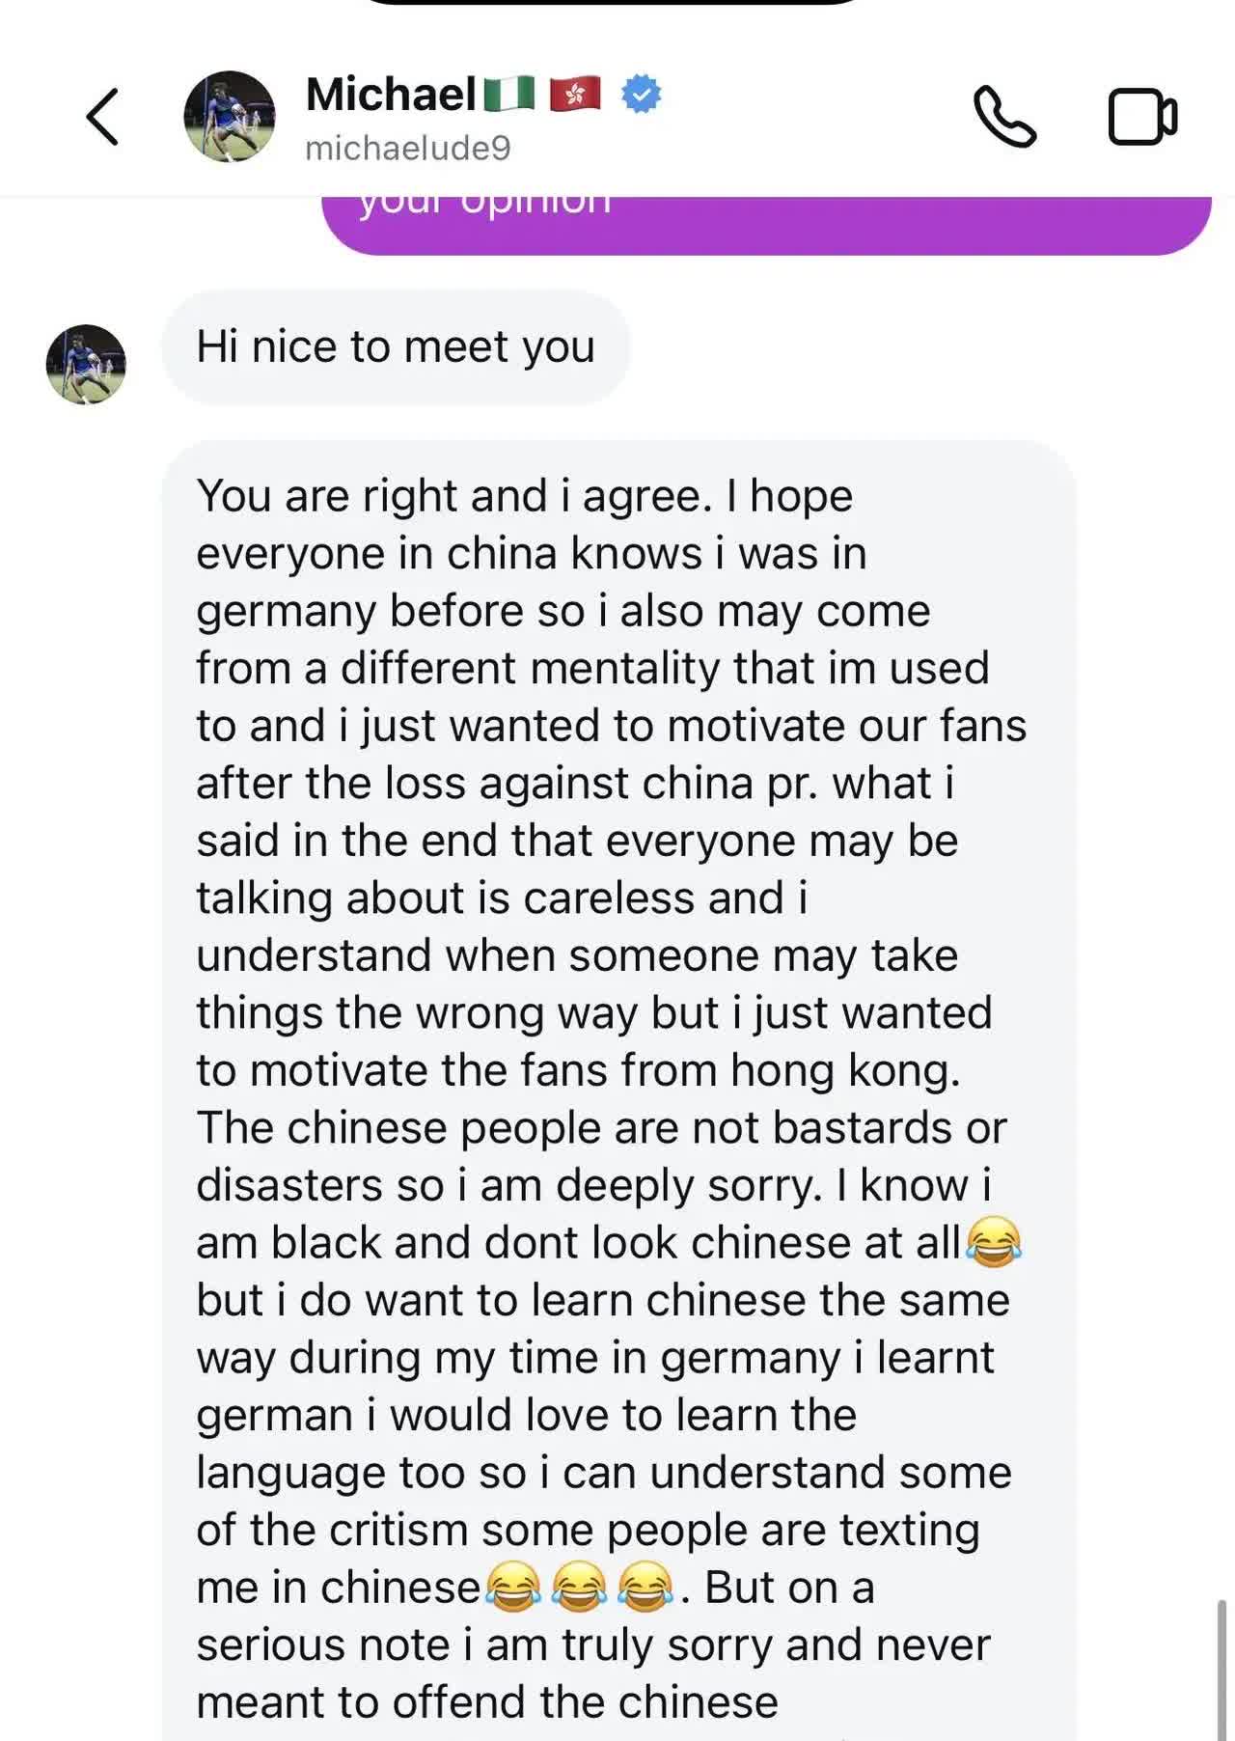The image size is (1235, 1741).
Task: Click the Hong Kong flag emoji in header
Action: (575, 95)
